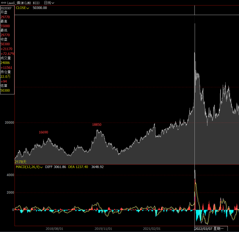Click the 结算 settlement field
The image size is (239, 232).
pyautogui.click(x=4, y=86)
